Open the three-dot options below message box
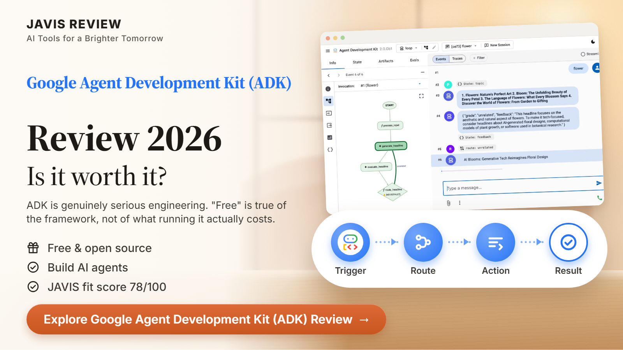The image size is (623, 350). 459,203
